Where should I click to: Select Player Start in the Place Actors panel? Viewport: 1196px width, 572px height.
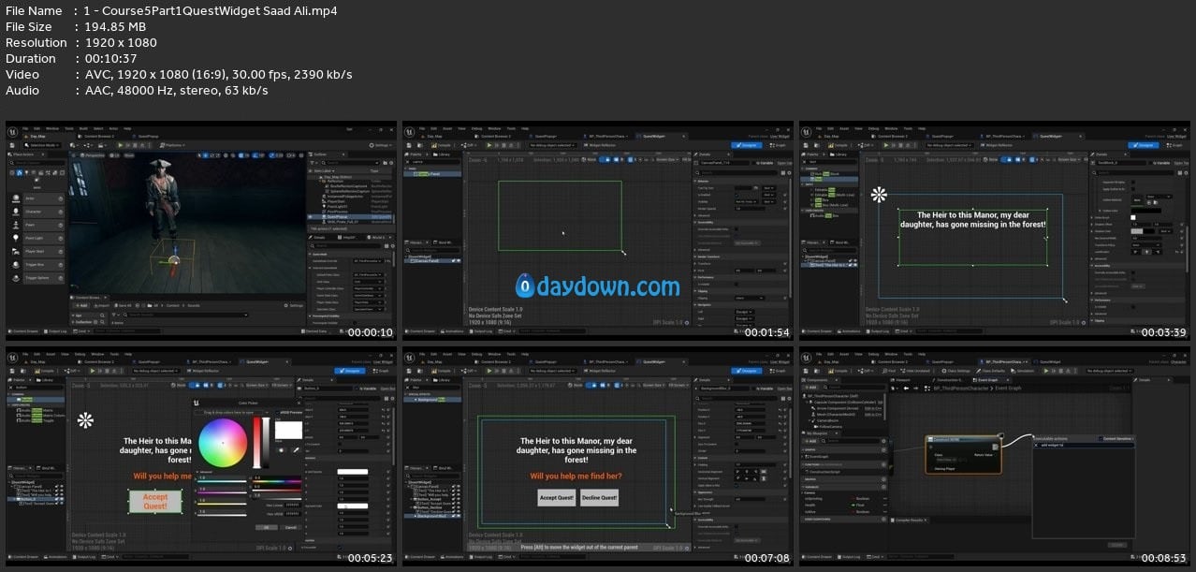(36, 251)
